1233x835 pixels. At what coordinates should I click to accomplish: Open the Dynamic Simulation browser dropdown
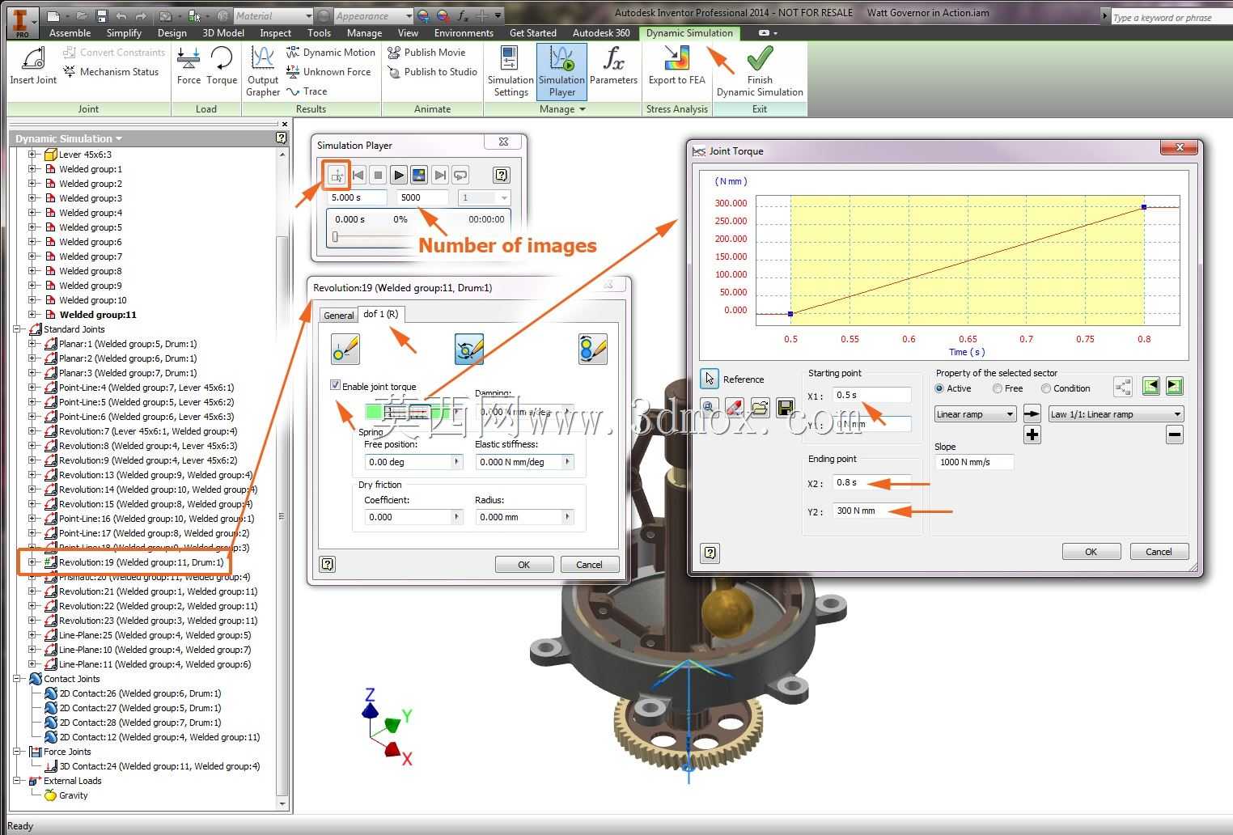[119, 139]
